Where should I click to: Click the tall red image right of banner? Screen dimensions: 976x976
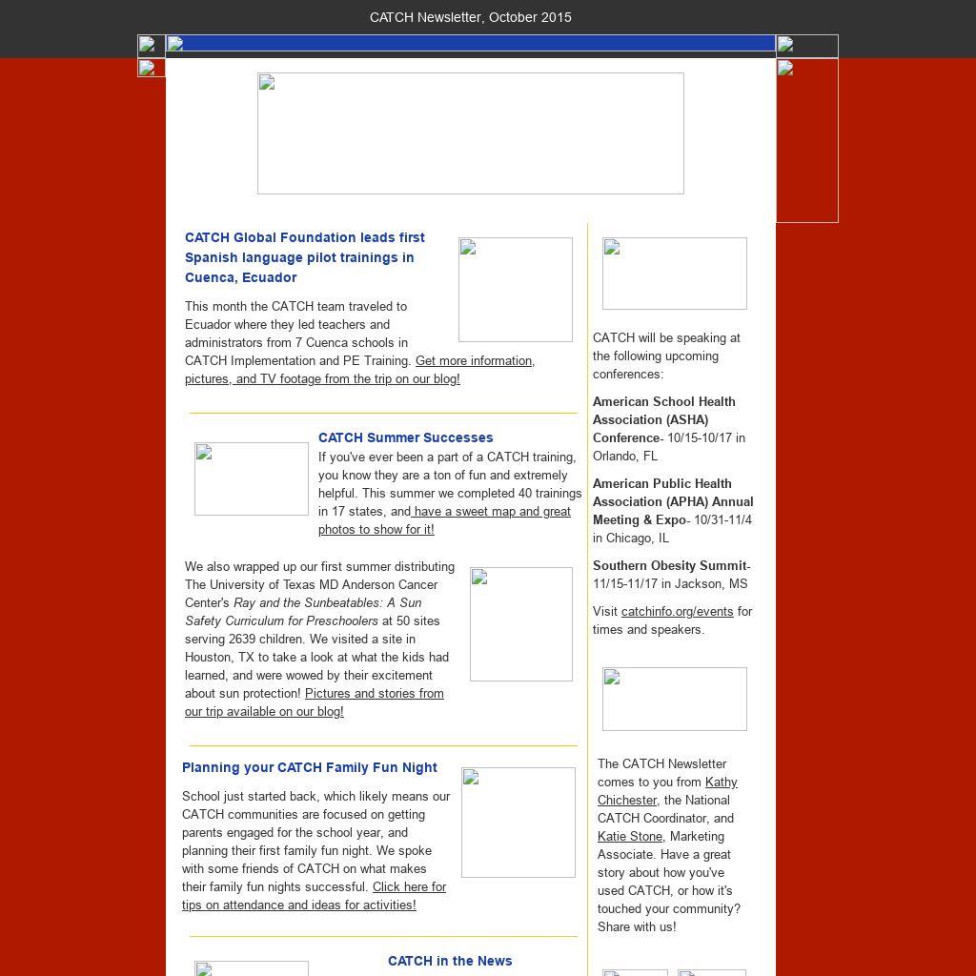(x=806, y=141)
